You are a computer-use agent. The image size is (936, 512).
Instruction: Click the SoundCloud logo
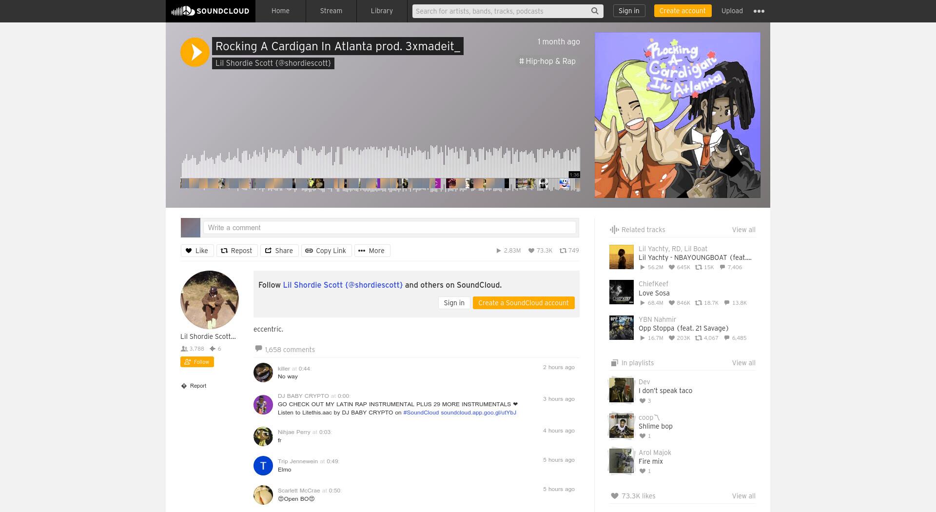[x=210, y=11]
